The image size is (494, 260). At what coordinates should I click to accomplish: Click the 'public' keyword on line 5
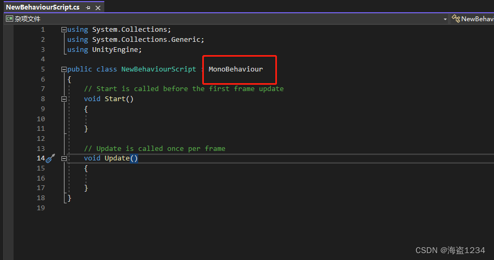[80, 69]
